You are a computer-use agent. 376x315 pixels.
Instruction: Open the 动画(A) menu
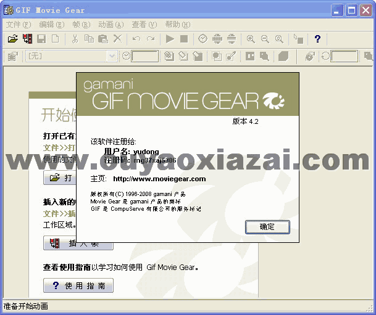pos(111,25)
